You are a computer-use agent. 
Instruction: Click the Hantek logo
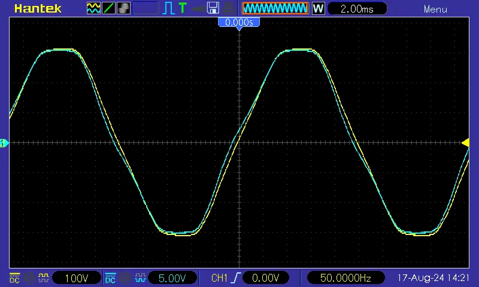tap(38, 8)
